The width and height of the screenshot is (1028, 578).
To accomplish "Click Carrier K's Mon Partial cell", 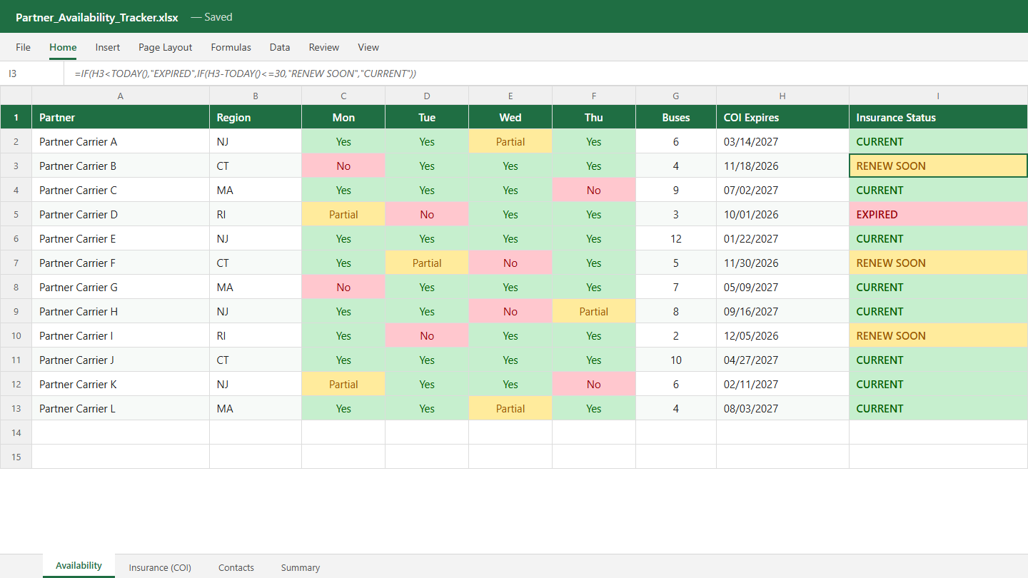I will click(x=343, y=384).
